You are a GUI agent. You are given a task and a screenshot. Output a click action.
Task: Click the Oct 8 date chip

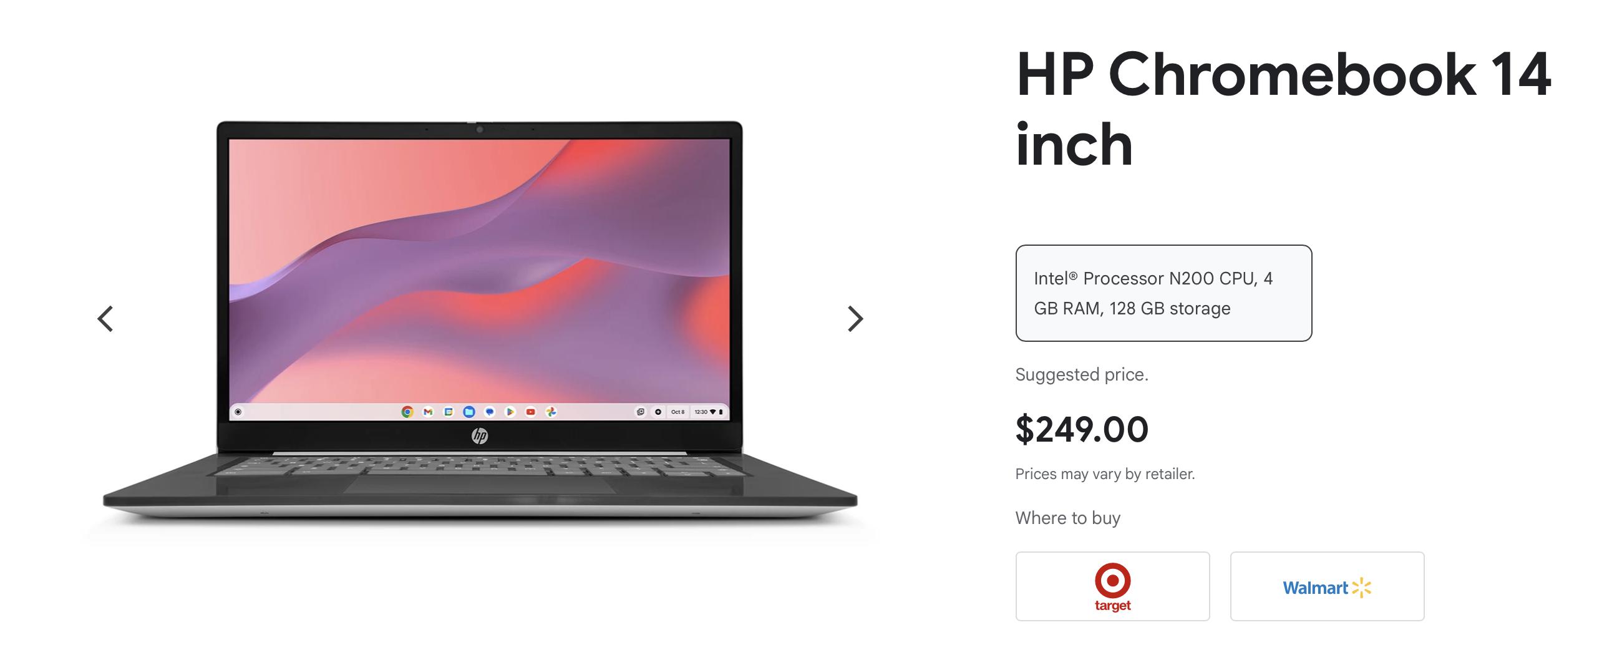pyautogui.click(x=678, y=412)
